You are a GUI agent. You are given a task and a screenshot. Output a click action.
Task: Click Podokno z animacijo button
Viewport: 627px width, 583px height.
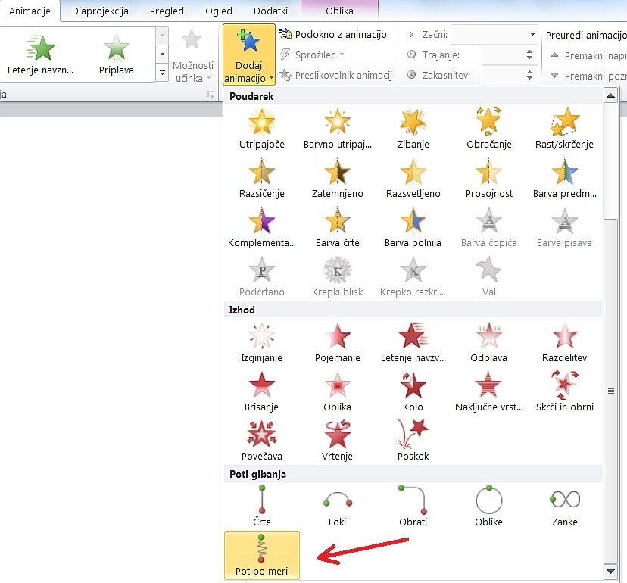(x=333, y=34)
